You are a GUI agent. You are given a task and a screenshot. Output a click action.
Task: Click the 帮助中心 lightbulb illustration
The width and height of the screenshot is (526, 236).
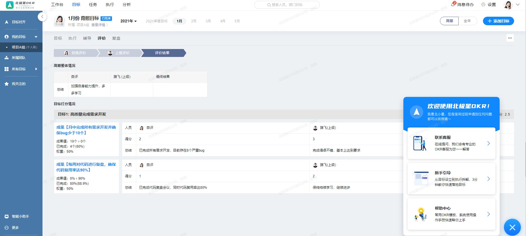[421, 214]
